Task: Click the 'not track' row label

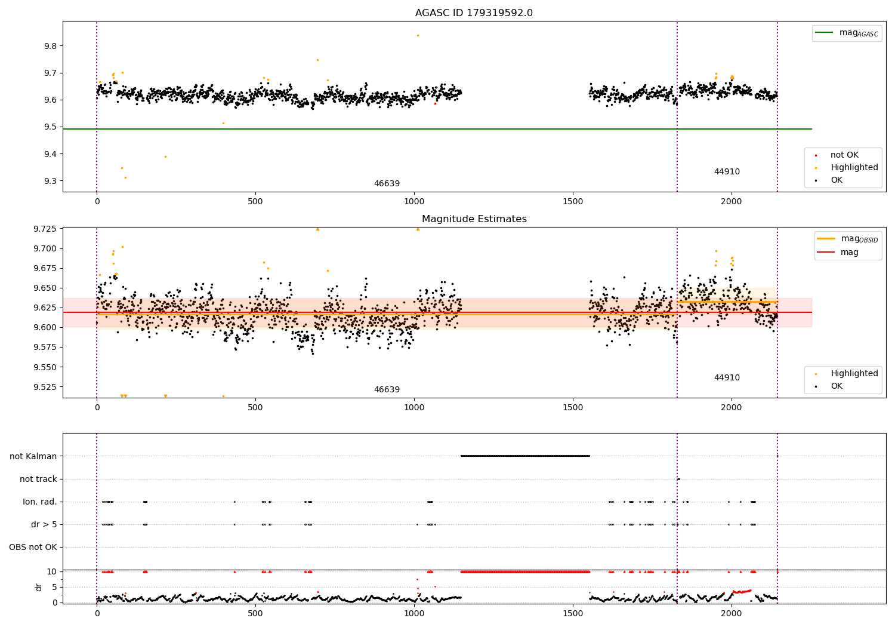Action: (38, 479)
